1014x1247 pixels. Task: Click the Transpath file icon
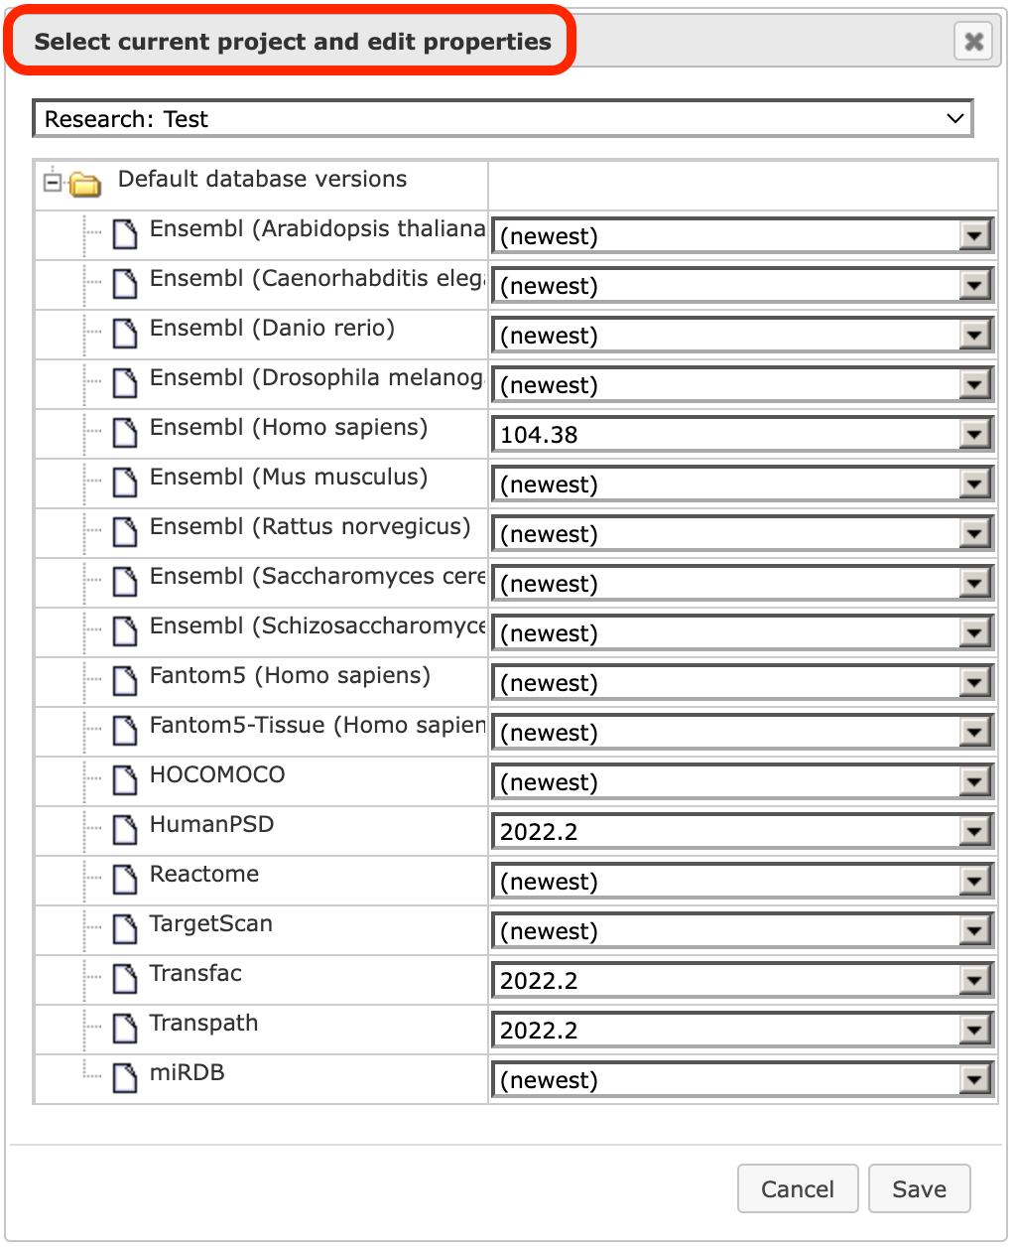coord(125,1029)
